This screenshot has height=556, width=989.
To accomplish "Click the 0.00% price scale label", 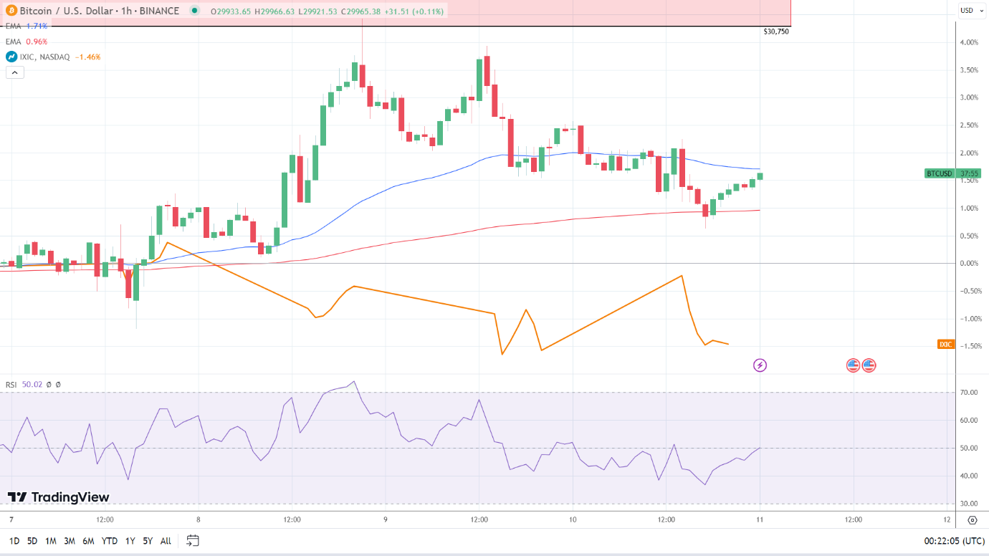I will click(969, 263).
